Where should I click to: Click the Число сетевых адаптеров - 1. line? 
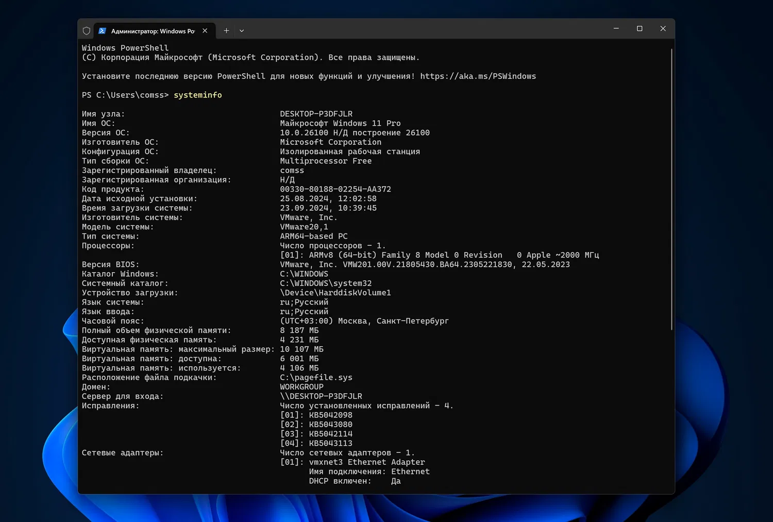(347, 453)
